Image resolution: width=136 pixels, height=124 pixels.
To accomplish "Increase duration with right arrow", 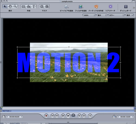I will click(132, 117).
